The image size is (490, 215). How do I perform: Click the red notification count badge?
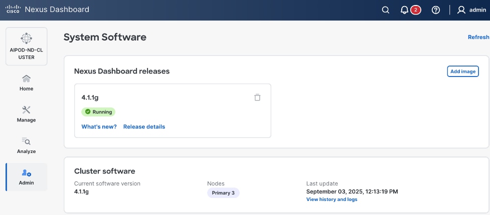(415, 10)
